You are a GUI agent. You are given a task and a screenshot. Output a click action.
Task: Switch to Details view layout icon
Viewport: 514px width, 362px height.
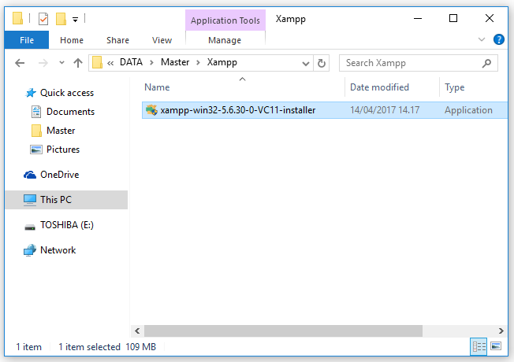(x=479, y=346)
